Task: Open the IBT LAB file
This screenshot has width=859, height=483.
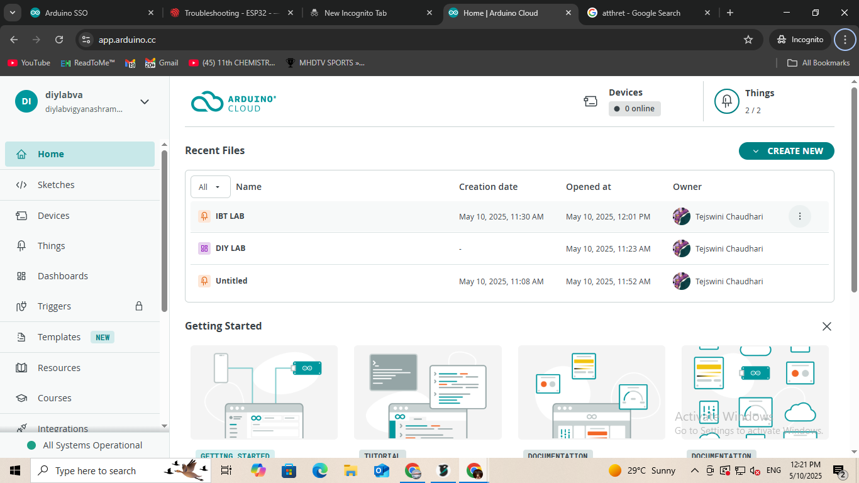Action: [230, 216]
